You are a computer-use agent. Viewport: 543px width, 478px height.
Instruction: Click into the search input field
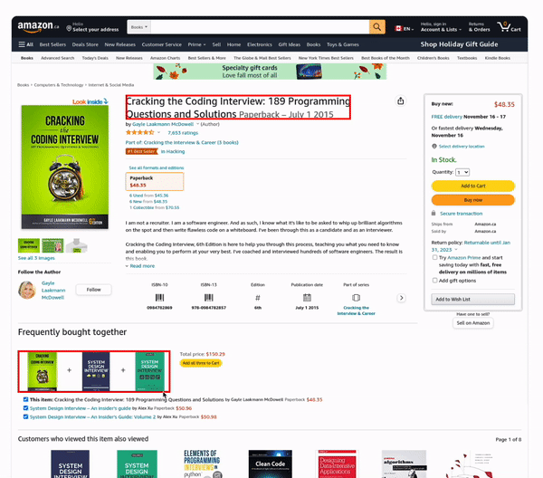pyautogui.click(x=260, y=27)
